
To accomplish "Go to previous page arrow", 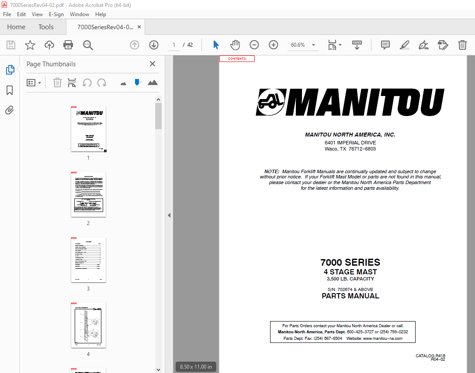I will tap(135, 45).
